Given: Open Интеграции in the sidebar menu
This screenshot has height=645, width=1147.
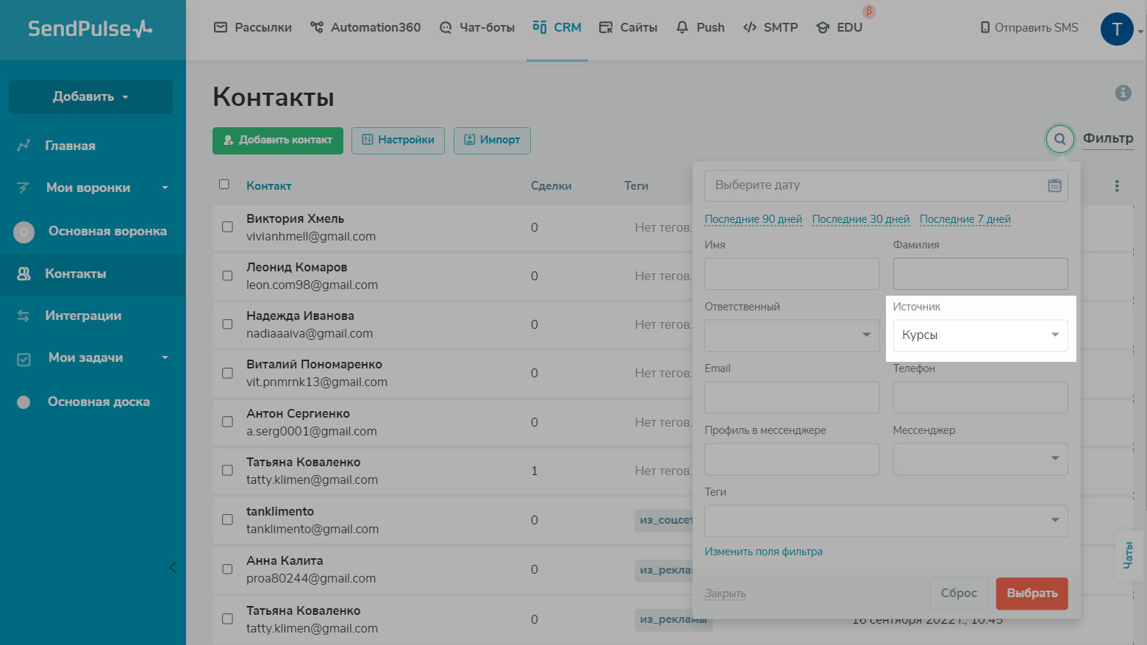Looking at the screenshot, I should (83, 316).
